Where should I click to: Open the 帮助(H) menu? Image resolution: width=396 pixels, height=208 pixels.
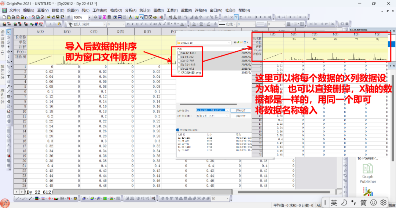coord(244,10)
